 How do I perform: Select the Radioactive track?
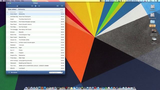coord(35,55)
